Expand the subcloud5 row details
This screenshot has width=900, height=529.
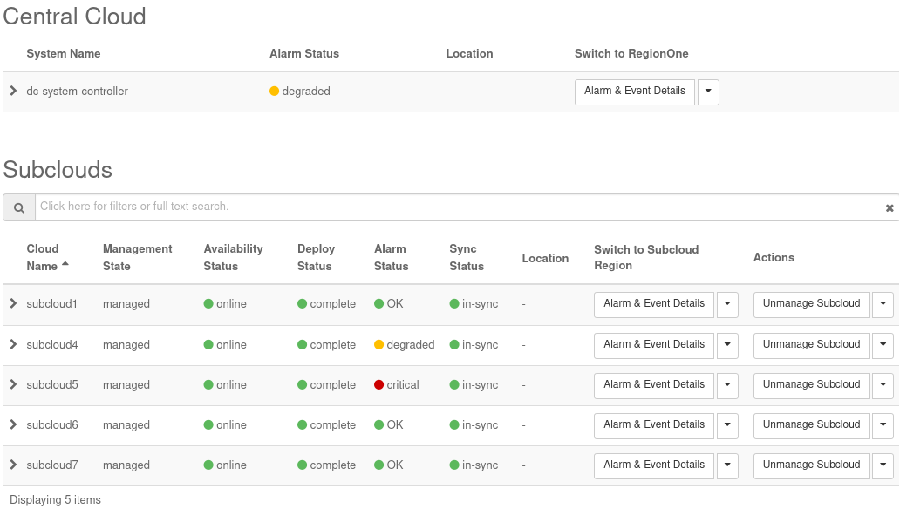[x=13, y=385]
